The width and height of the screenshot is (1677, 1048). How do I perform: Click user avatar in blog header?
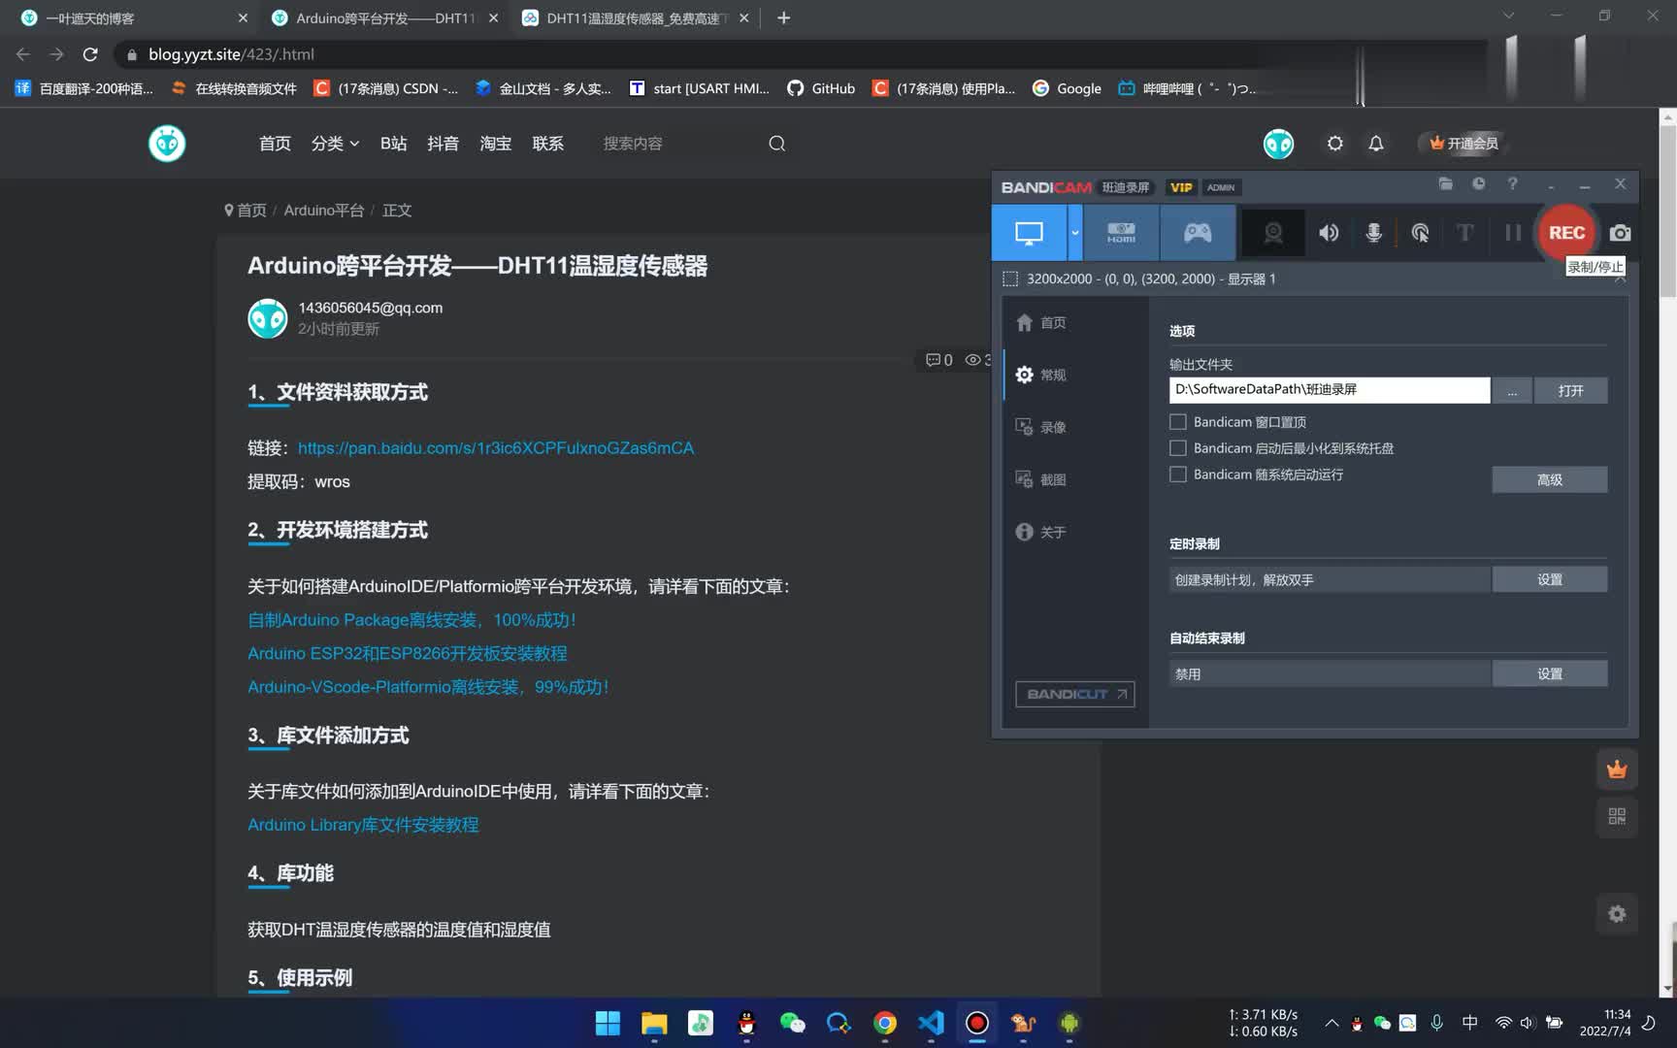tap(1278, 144)
